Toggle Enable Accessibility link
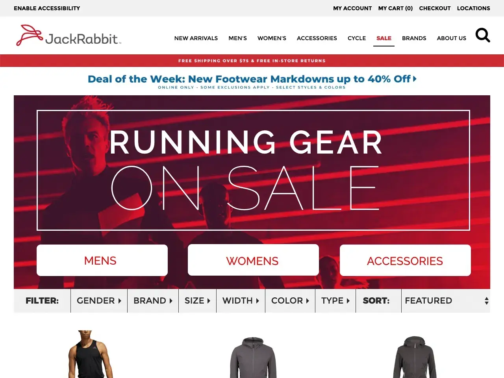The width and height of the screenshot is (504, 378). point(47,8)
